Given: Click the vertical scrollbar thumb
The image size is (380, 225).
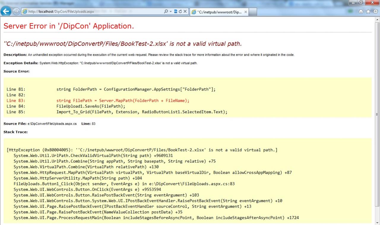Looking at the screenshot, I should click(377, 114).
